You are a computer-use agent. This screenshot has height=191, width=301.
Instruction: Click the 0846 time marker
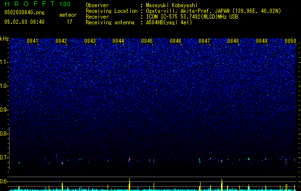pos(176,41)
